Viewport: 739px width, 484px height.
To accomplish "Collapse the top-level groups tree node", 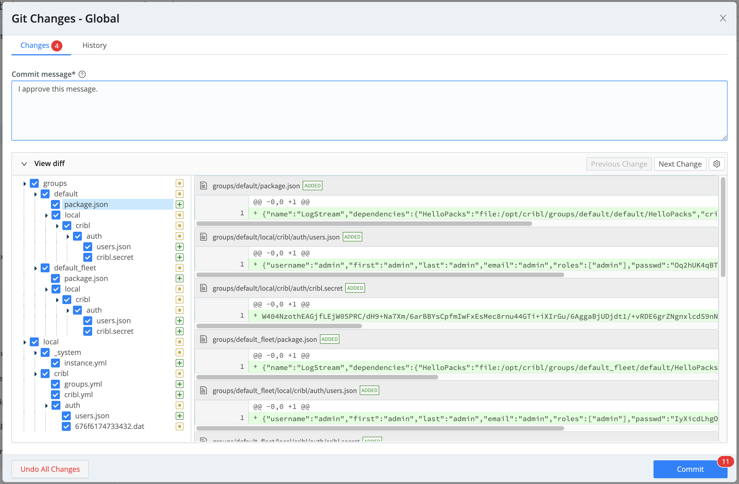I will pyautogui.click(x=25, y=184).
